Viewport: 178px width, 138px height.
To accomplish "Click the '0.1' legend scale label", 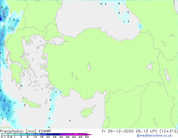I will click(x=3, y=137).
